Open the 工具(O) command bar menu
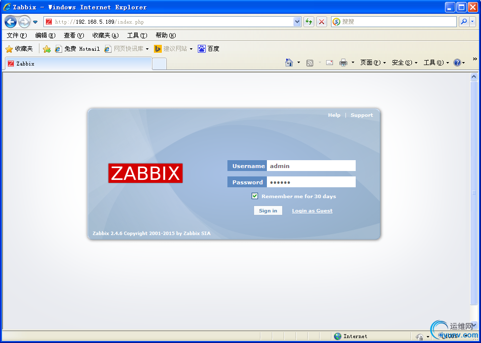Screen dimensions: 481x343 point(436,63)
